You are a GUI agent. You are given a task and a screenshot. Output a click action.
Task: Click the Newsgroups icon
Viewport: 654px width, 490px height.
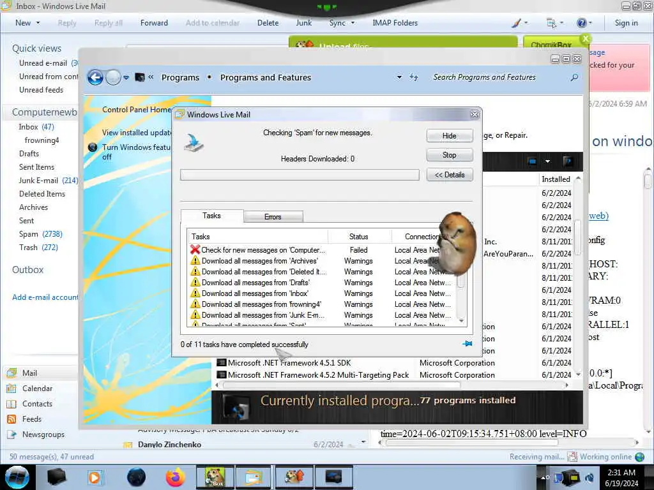coord(11,434)
